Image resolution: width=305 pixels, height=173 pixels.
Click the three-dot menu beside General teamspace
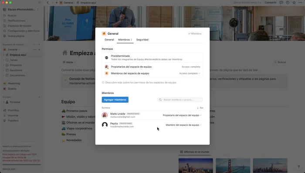[35, 50]
